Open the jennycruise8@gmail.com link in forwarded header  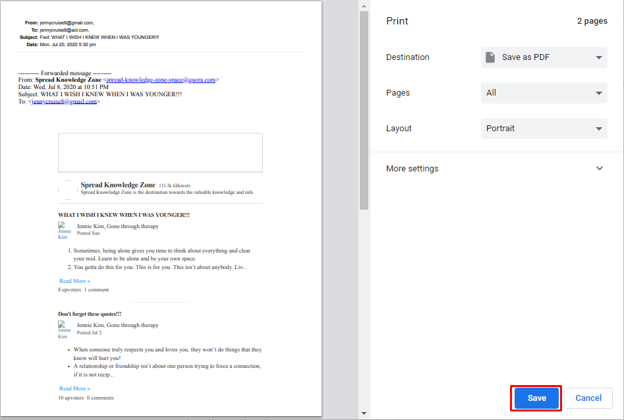(64, 102)
